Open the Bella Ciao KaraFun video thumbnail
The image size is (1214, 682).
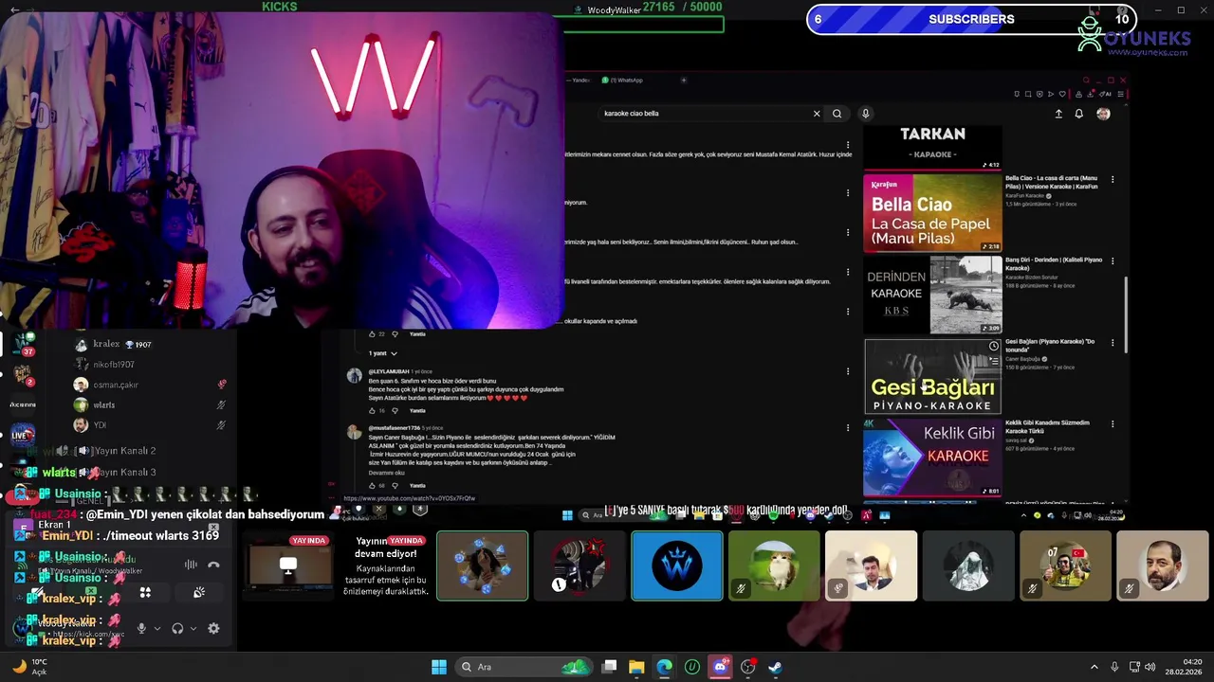coord(932,213)
